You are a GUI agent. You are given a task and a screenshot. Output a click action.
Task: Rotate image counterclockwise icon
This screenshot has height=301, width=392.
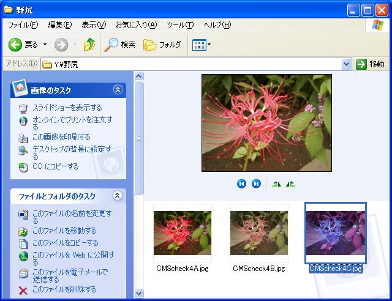click(x=290, y=184)
